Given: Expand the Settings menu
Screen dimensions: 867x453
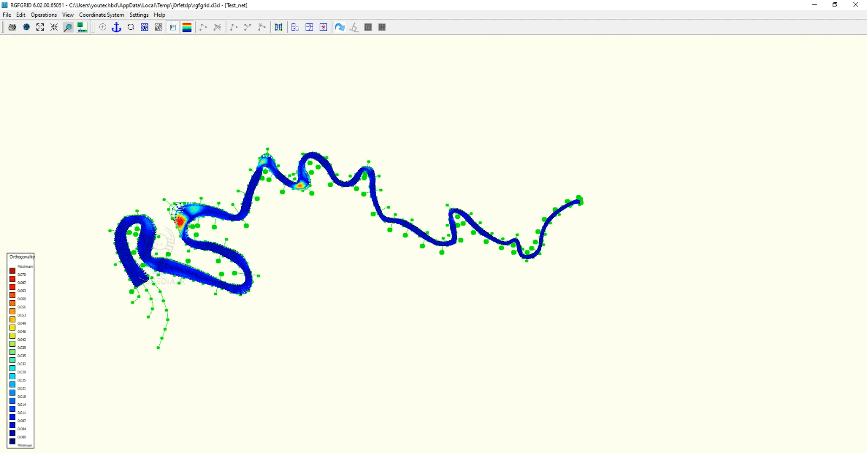Looking at the screenshot, I should [139, 15].
